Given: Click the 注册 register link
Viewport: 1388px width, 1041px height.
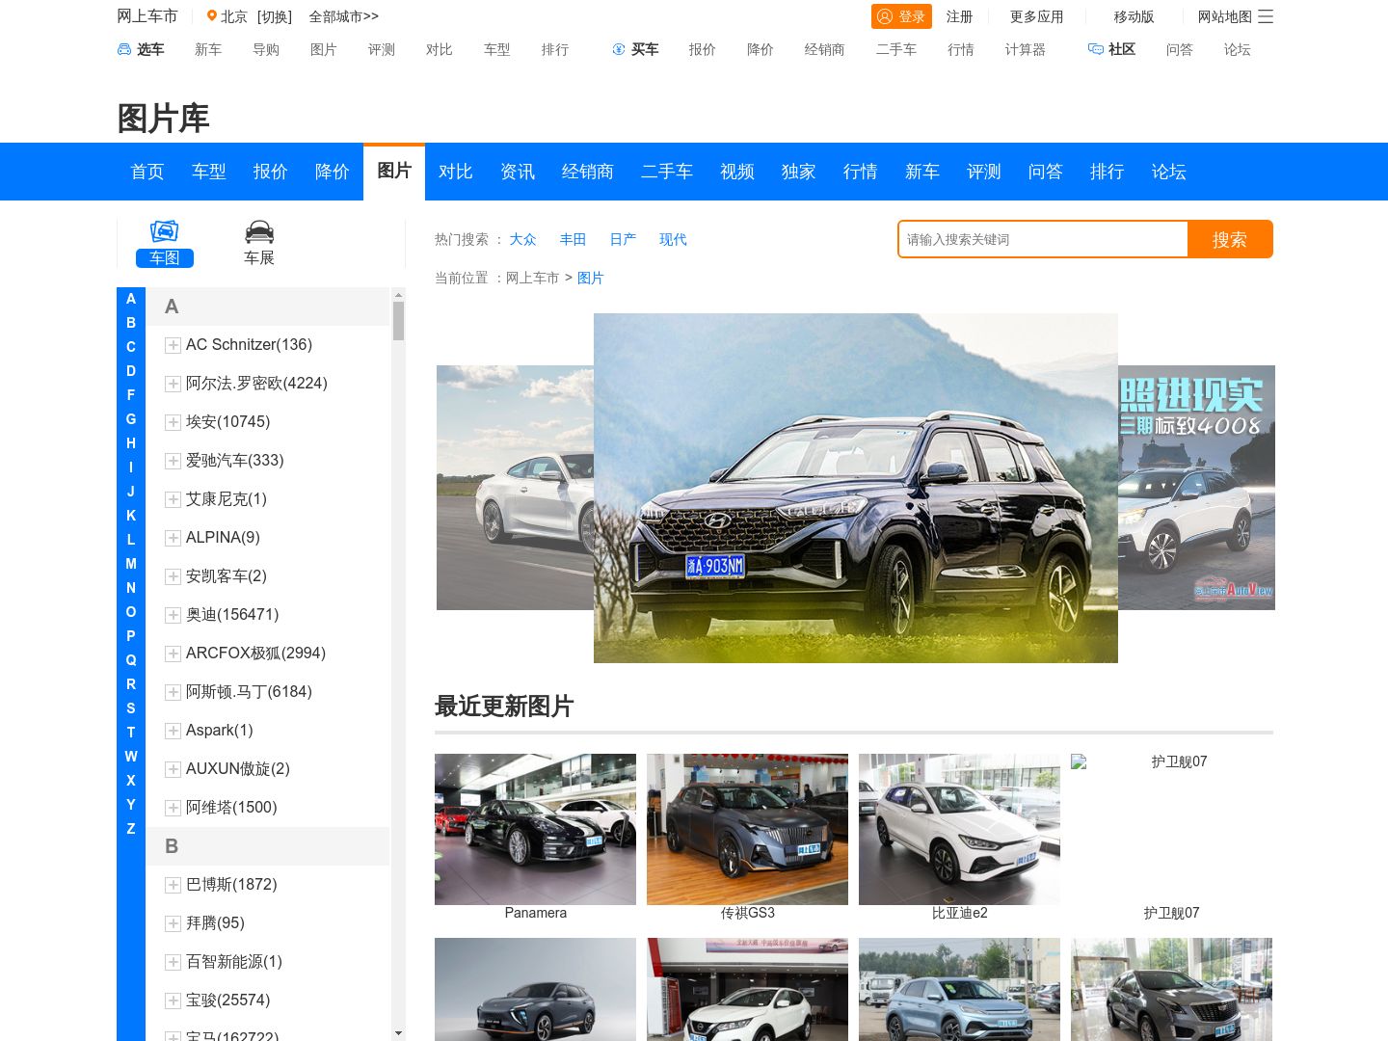Looking at the screenshot, I should coord(960,16).
